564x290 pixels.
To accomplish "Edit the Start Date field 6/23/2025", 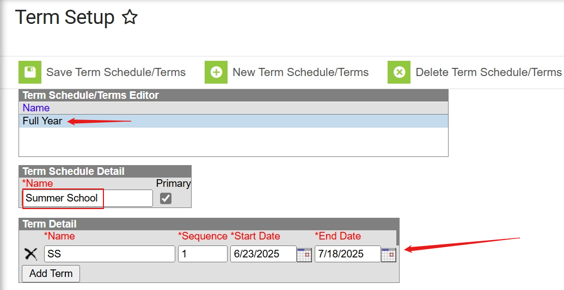I will (263, 254).
